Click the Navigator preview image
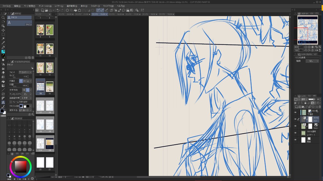This screenshot has width=323, height=181. [x=307, y=30]
